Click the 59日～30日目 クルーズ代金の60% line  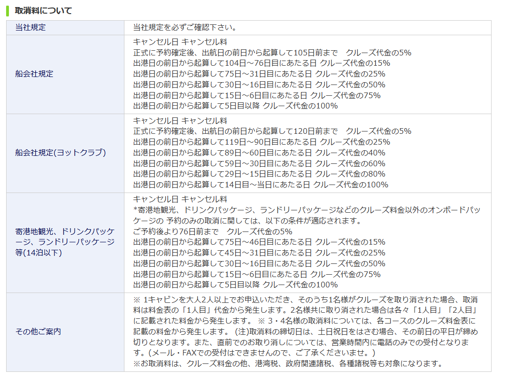coord(259,164)
